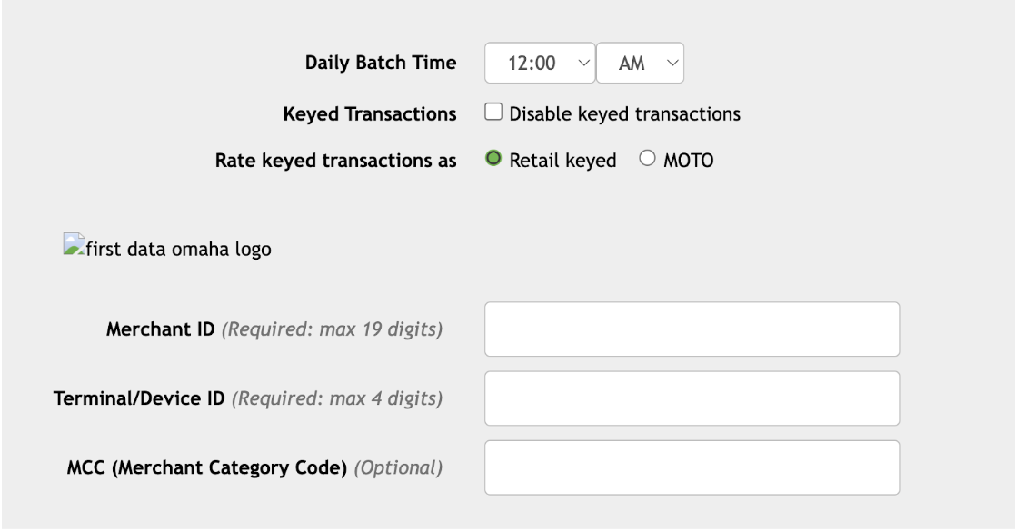Open the AM period dropdown

[x=641, y=63]
